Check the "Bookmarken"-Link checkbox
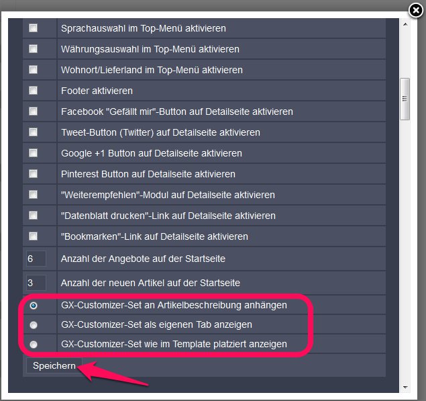Image resolution: width=426 pixels, height=401 pixels. [33, 236]
